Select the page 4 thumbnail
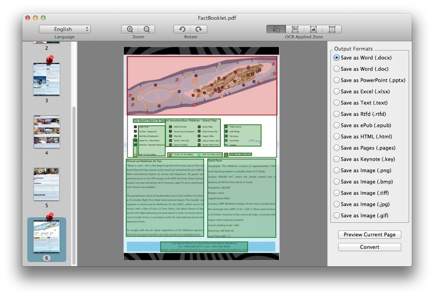This screenshot has width=434, height=297. pos(46,131)
